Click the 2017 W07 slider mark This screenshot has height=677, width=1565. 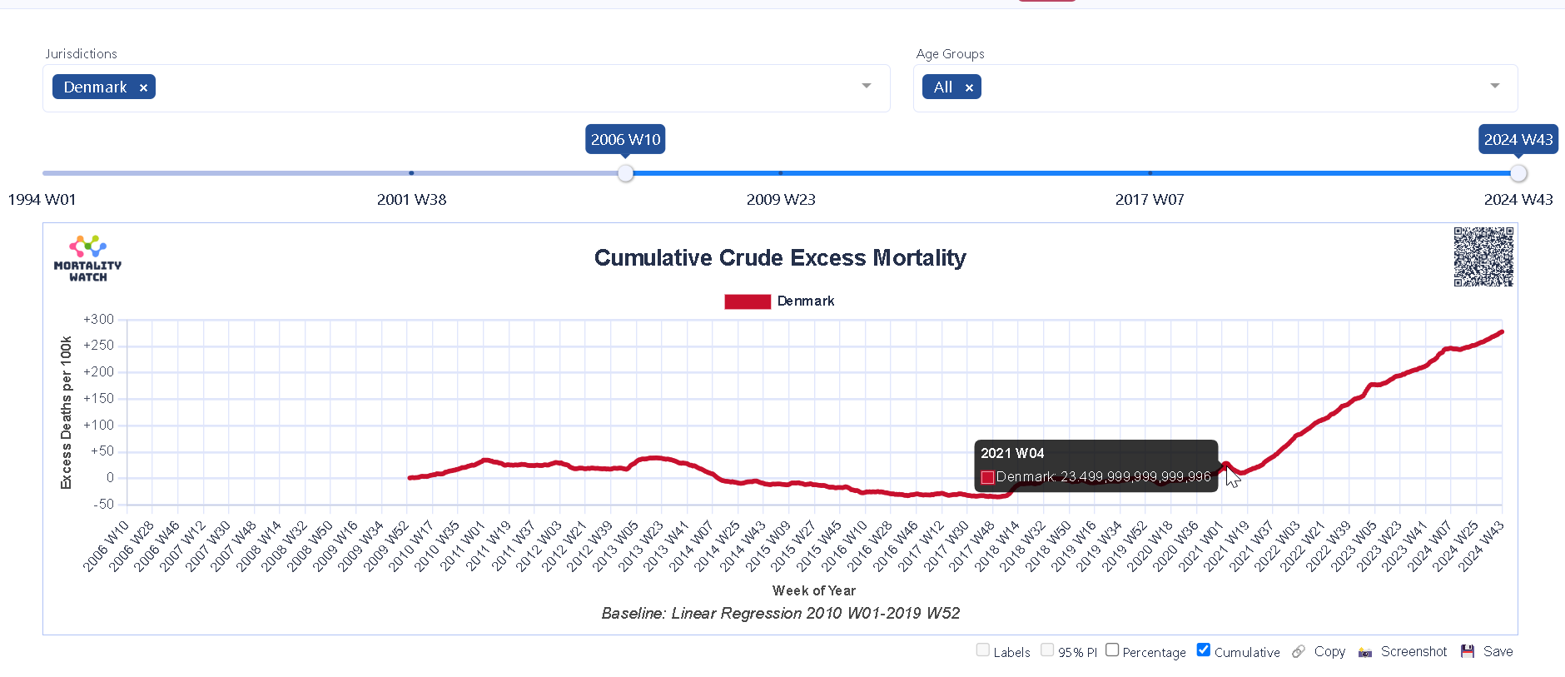[1150, 173]
